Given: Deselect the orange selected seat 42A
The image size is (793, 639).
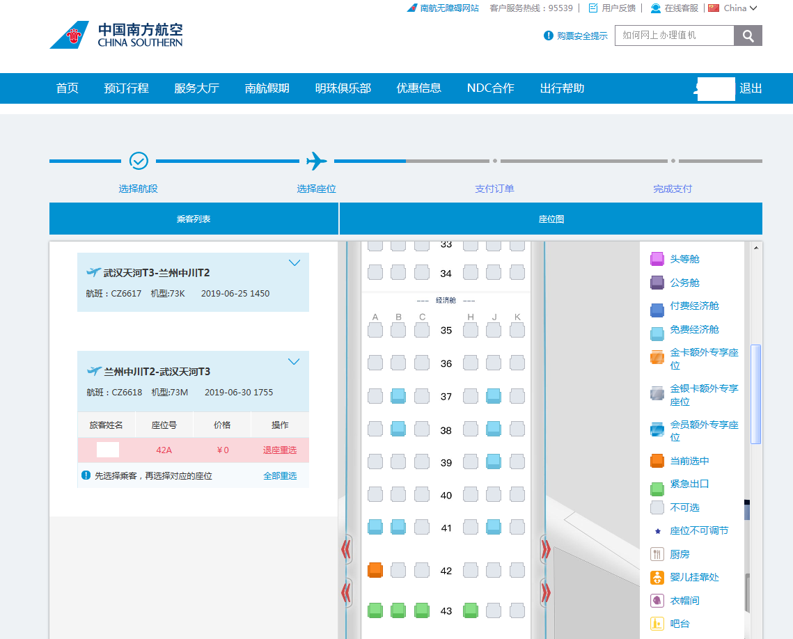Looking at the screenshot, I should tap(375, 570).
